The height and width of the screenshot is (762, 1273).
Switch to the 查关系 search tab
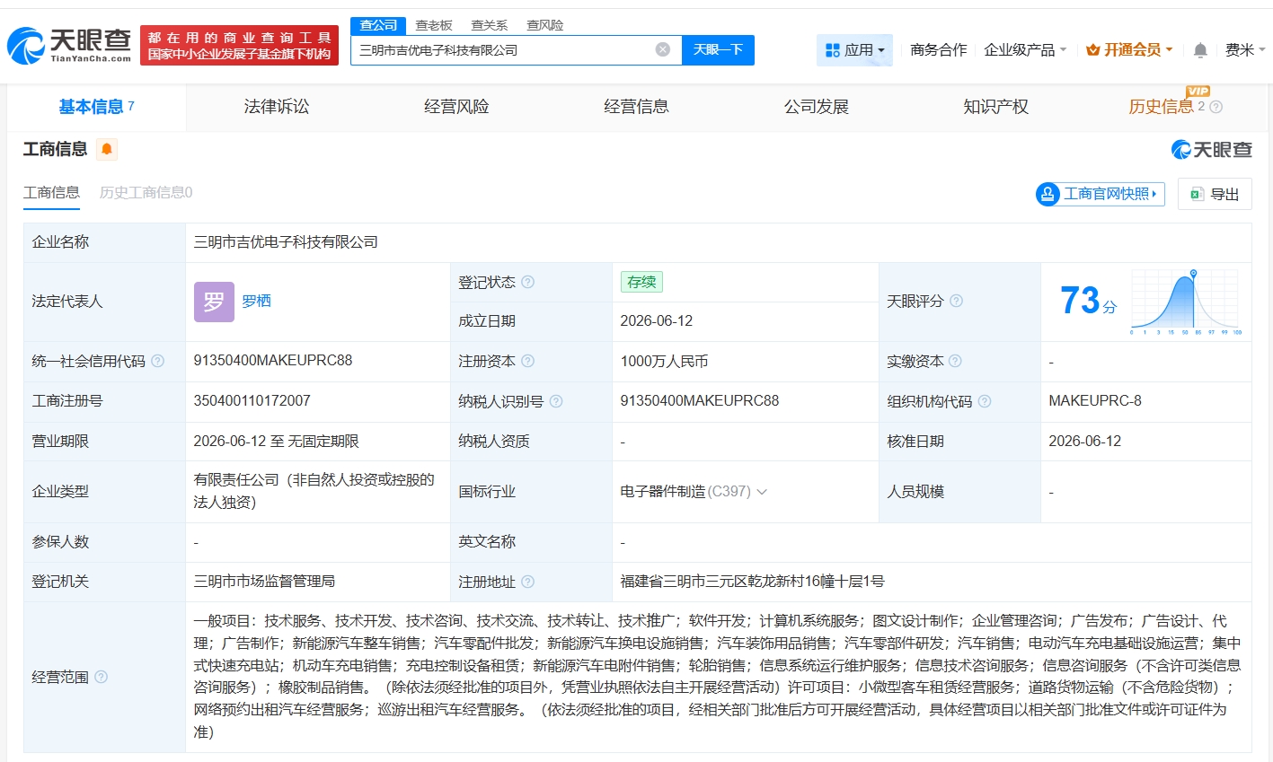click(490, 25)
